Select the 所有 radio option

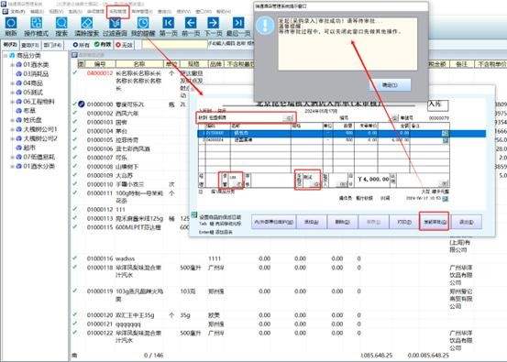coord(81,45)
